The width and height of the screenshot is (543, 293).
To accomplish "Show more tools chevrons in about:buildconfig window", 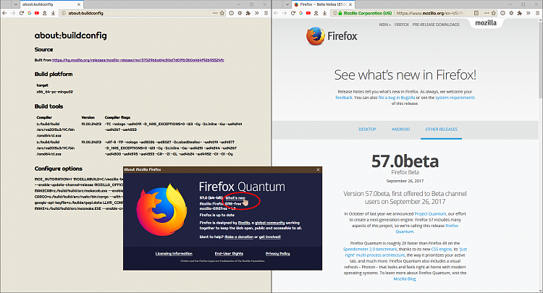I will [256, 13].
